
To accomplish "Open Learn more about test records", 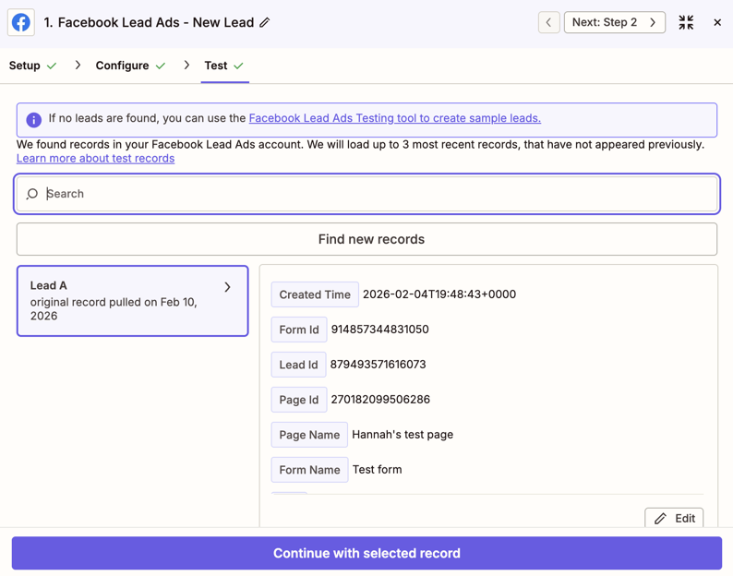I will (95, 159).
